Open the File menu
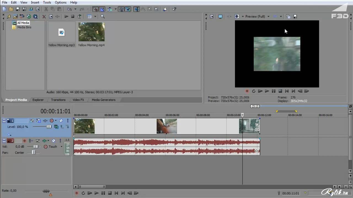Screen dimensions: 353x198 click(5, 2)
